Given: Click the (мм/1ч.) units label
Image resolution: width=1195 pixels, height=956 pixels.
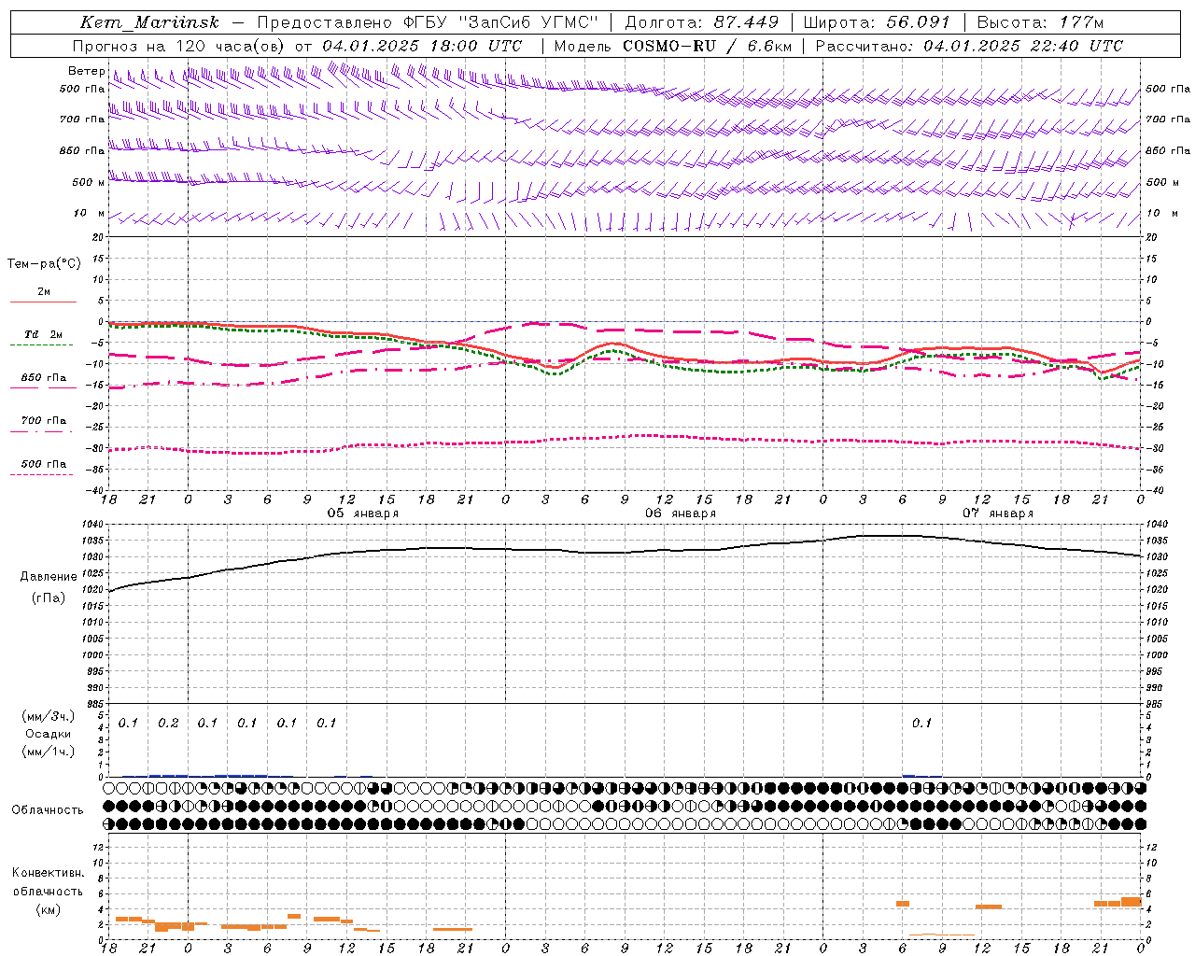Looking at the screenshot, I should [49, 752].
